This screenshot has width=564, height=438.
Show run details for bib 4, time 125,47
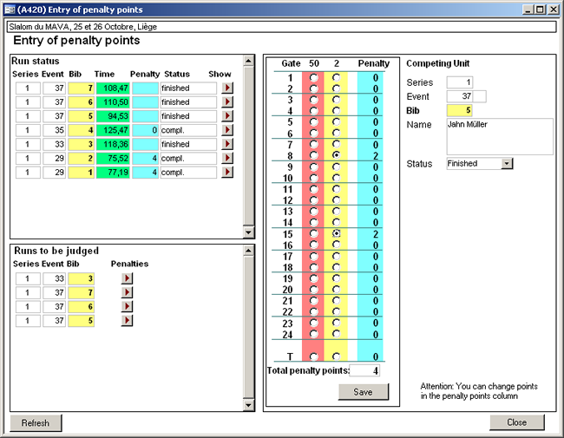coord(227,130)
